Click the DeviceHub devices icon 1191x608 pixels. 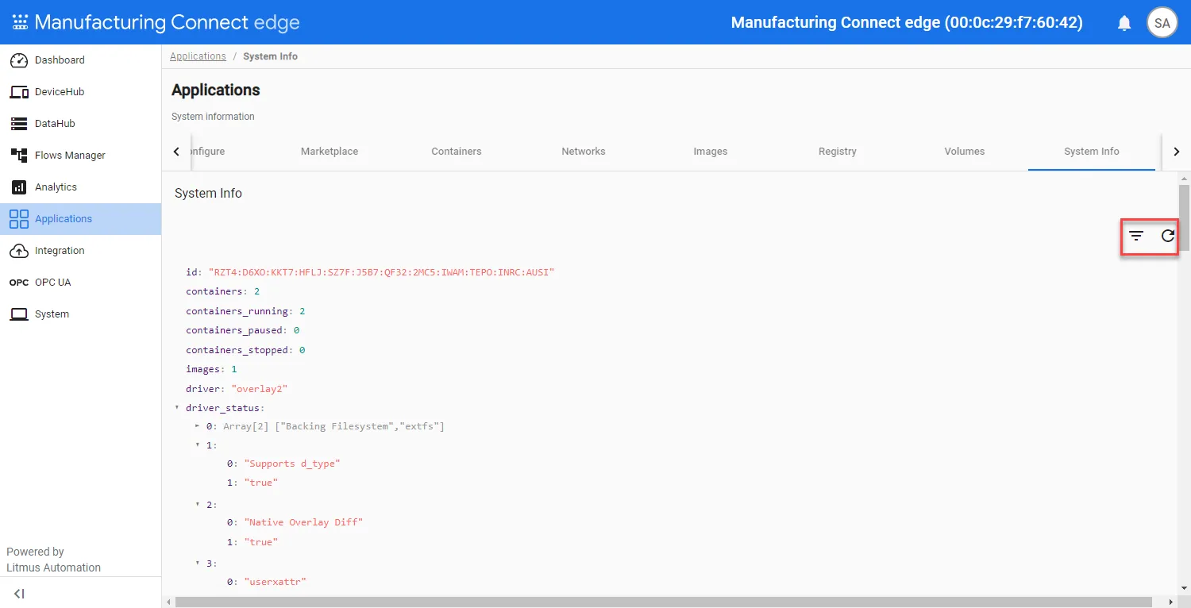tap(19, 92)
